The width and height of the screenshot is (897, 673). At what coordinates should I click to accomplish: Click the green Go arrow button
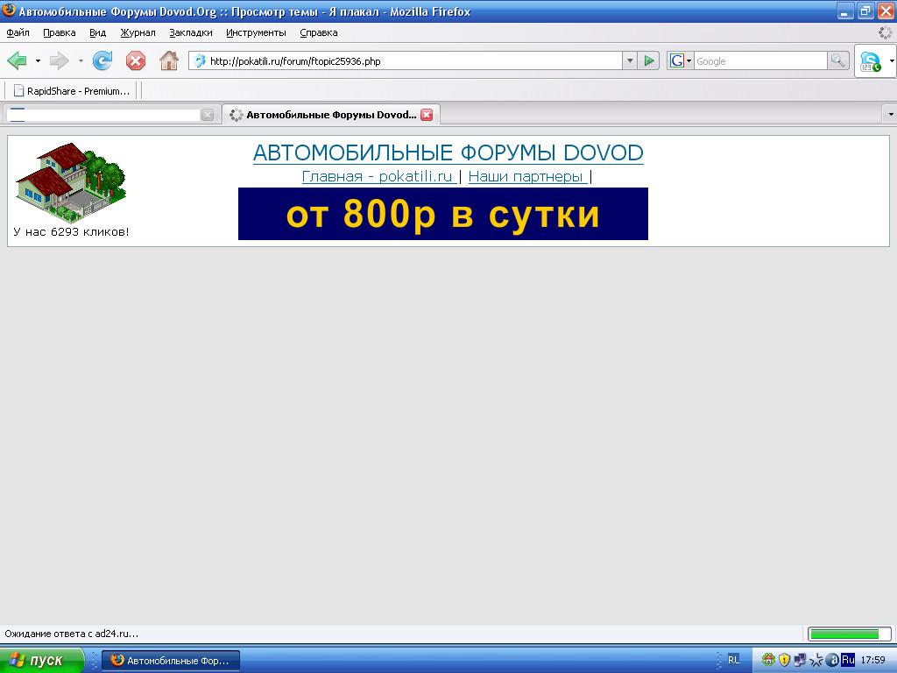coord(649,60)
